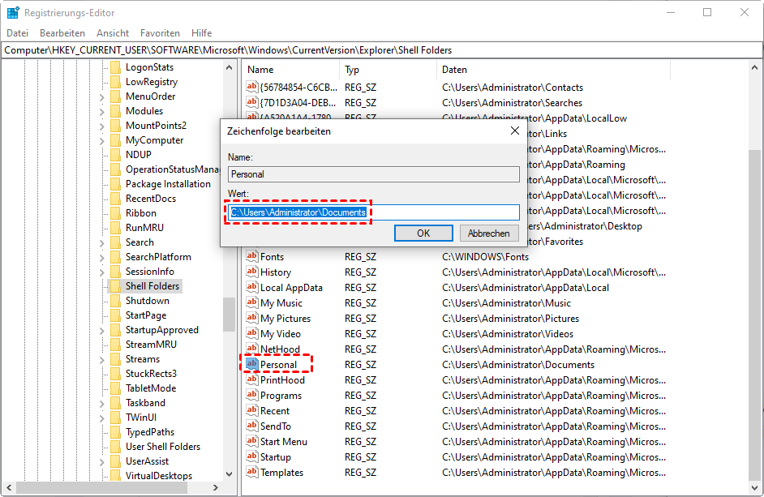
Task: Select the C:\Users\Administrator\Videos data cell
Action: (x=508, y=334)
